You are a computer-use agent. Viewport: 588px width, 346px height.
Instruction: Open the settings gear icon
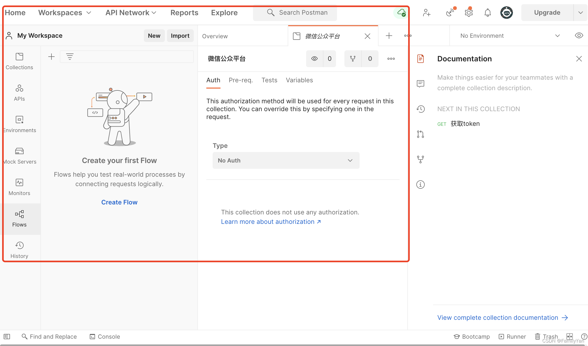469,13
